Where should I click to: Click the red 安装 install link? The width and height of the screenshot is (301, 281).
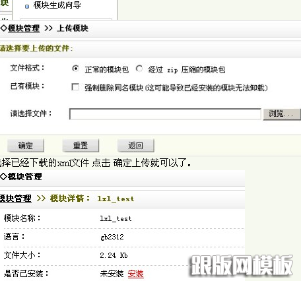[136, 274]
